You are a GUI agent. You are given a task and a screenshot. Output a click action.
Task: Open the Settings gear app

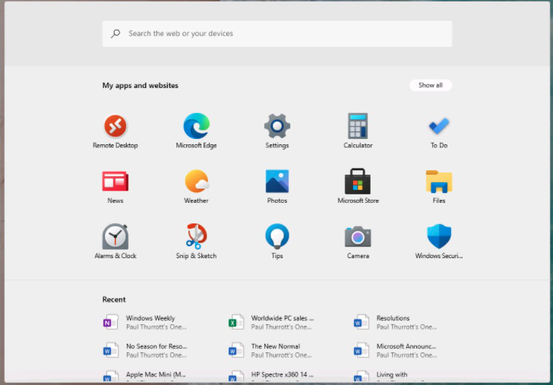click(277, 126)
